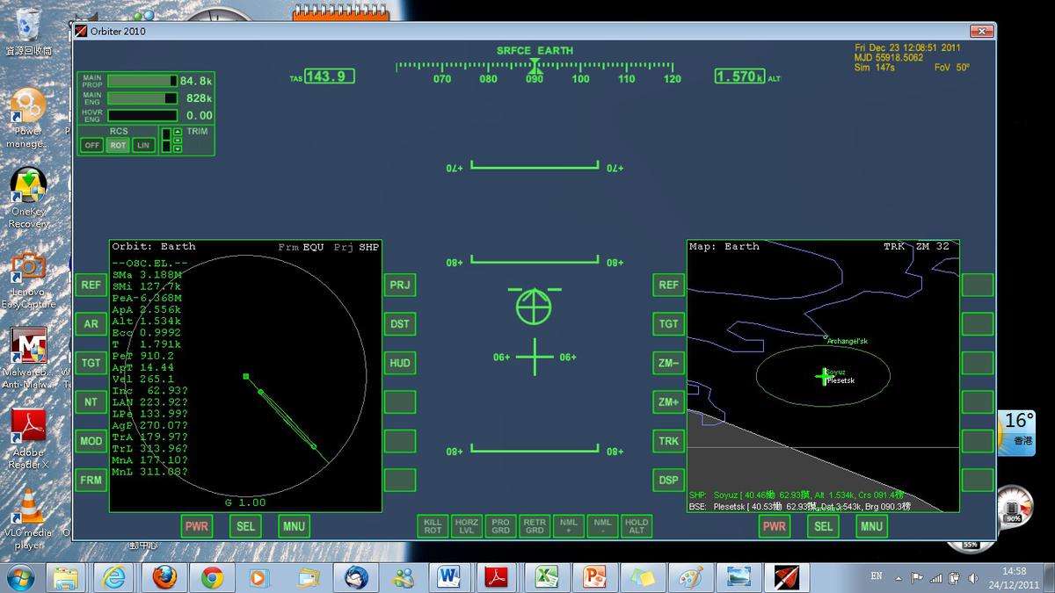1055x593 pixels.
Task: Open Paint from the taskbar
Action: pos(691,577)
